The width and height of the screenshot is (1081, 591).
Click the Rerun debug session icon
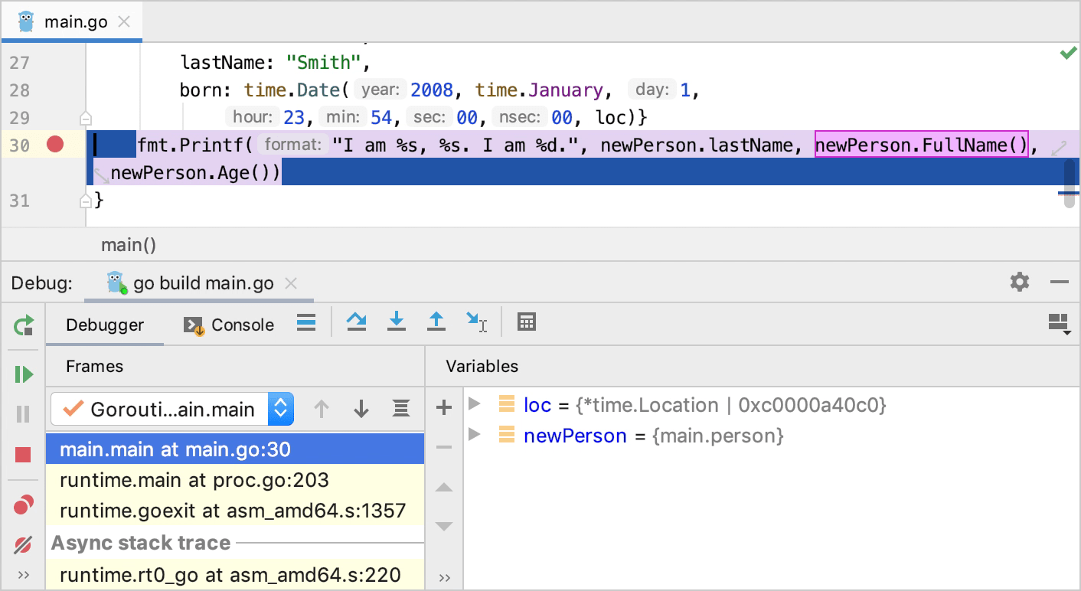(x=24, y=325)
